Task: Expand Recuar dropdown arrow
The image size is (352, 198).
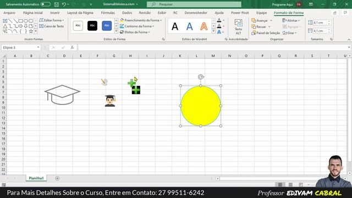Action: coord(269,27)
